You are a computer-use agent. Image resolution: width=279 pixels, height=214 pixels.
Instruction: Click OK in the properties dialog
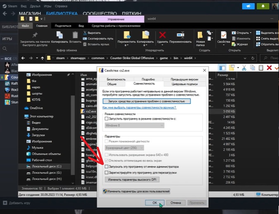click(x=155, y=202)
